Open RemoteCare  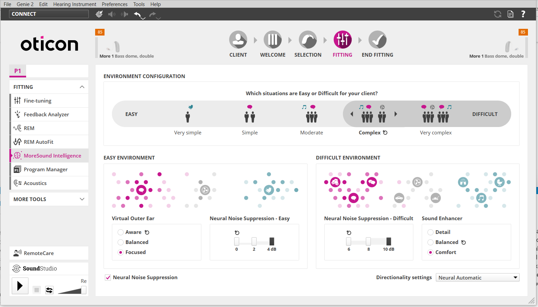click(x=39, y=253)
